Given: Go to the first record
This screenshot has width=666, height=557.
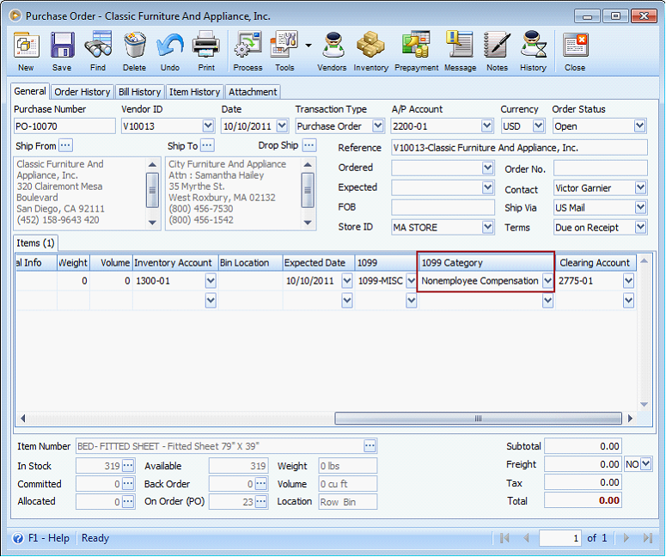Looking at the screenshot, I should click(504, 538).
